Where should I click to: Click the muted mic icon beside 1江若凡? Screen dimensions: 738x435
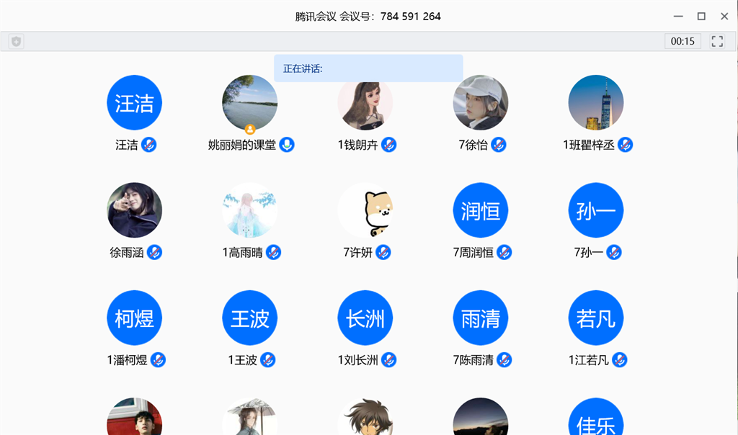pos(619,360)
